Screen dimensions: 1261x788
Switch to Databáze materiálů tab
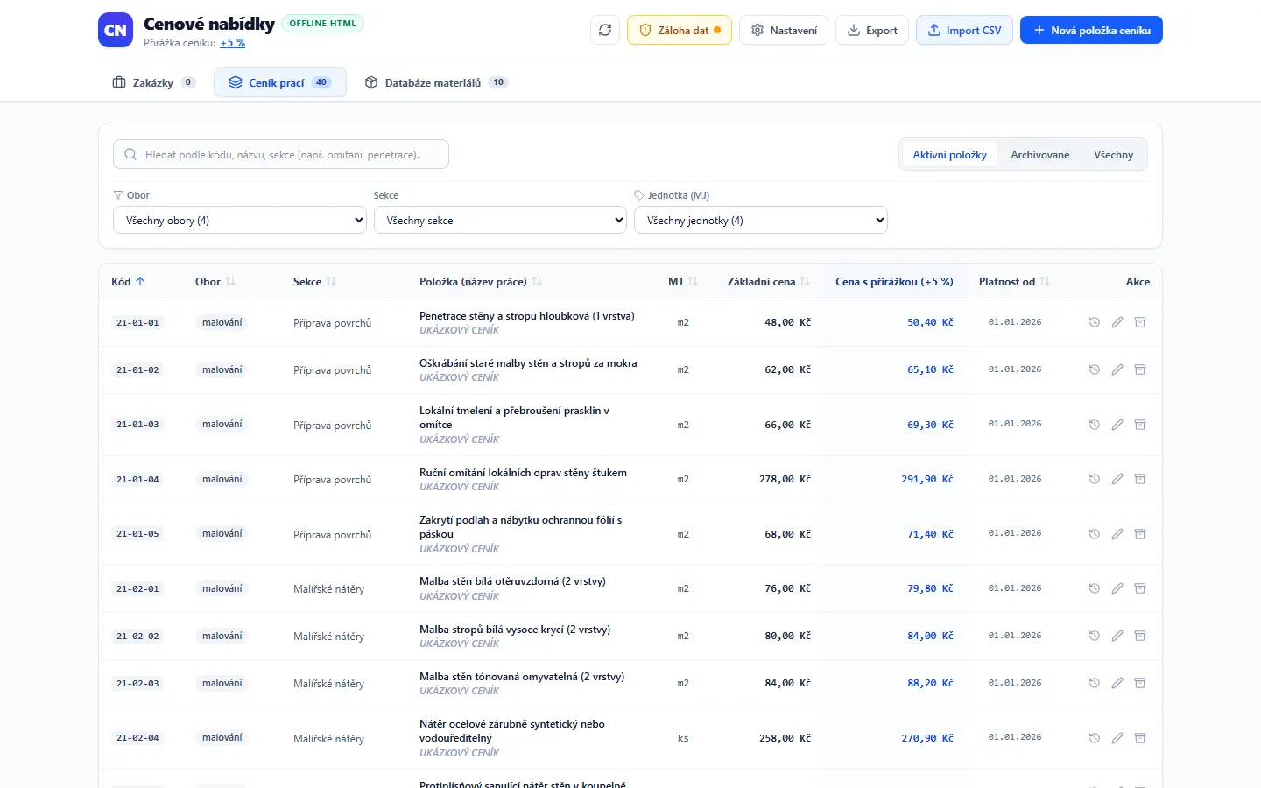[436, 82]
